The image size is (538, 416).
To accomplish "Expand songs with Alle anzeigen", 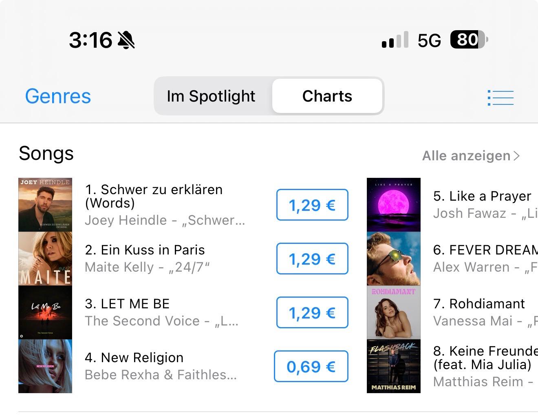I will (x=471, y=156).
